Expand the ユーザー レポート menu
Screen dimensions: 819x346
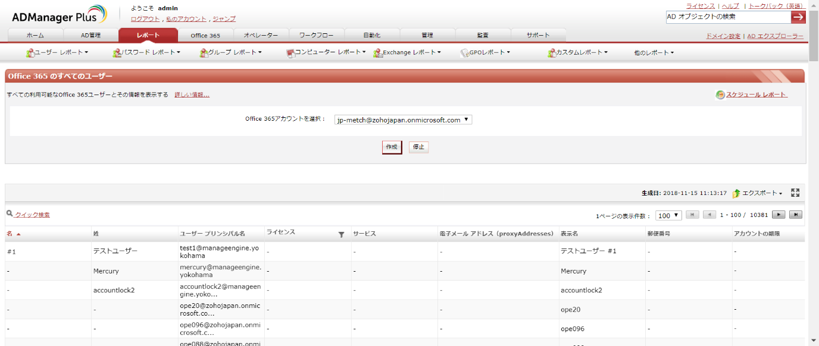tap(57, 52)
